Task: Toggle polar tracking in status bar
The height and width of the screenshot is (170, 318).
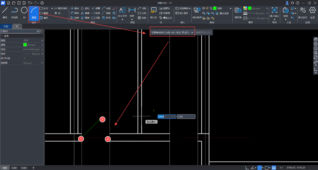Action: [253, 168]
